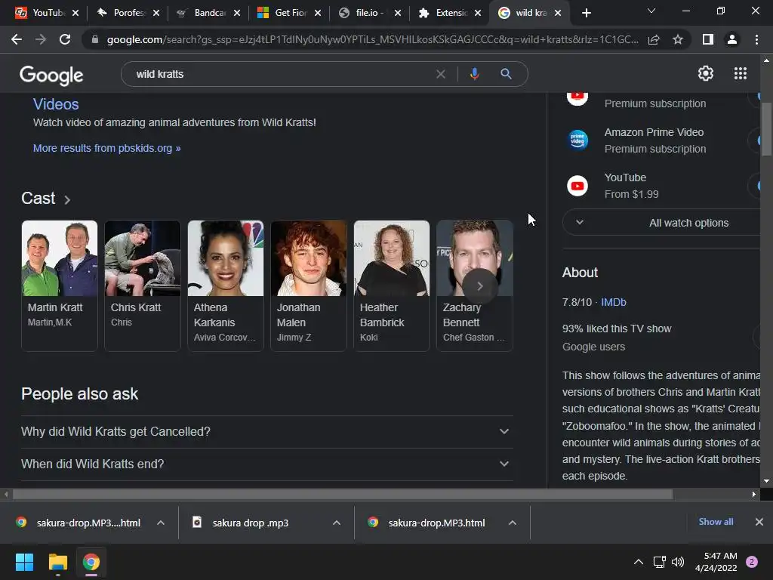This screenshot has height=580, width=773.
Task: Open Jonathan Malen cast card
Action: click(309, 285)
